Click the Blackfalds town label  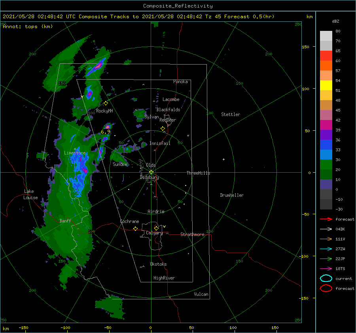(168, 110)
